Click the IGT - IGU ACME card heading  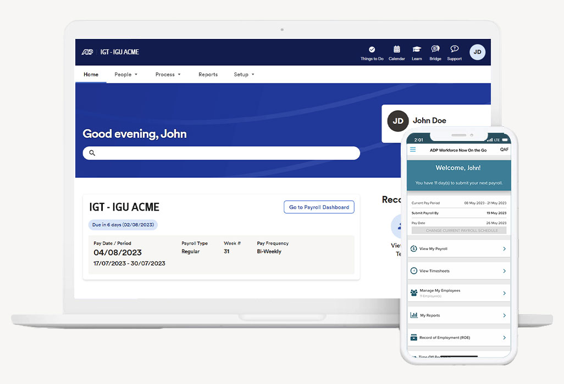pos(124,207)
